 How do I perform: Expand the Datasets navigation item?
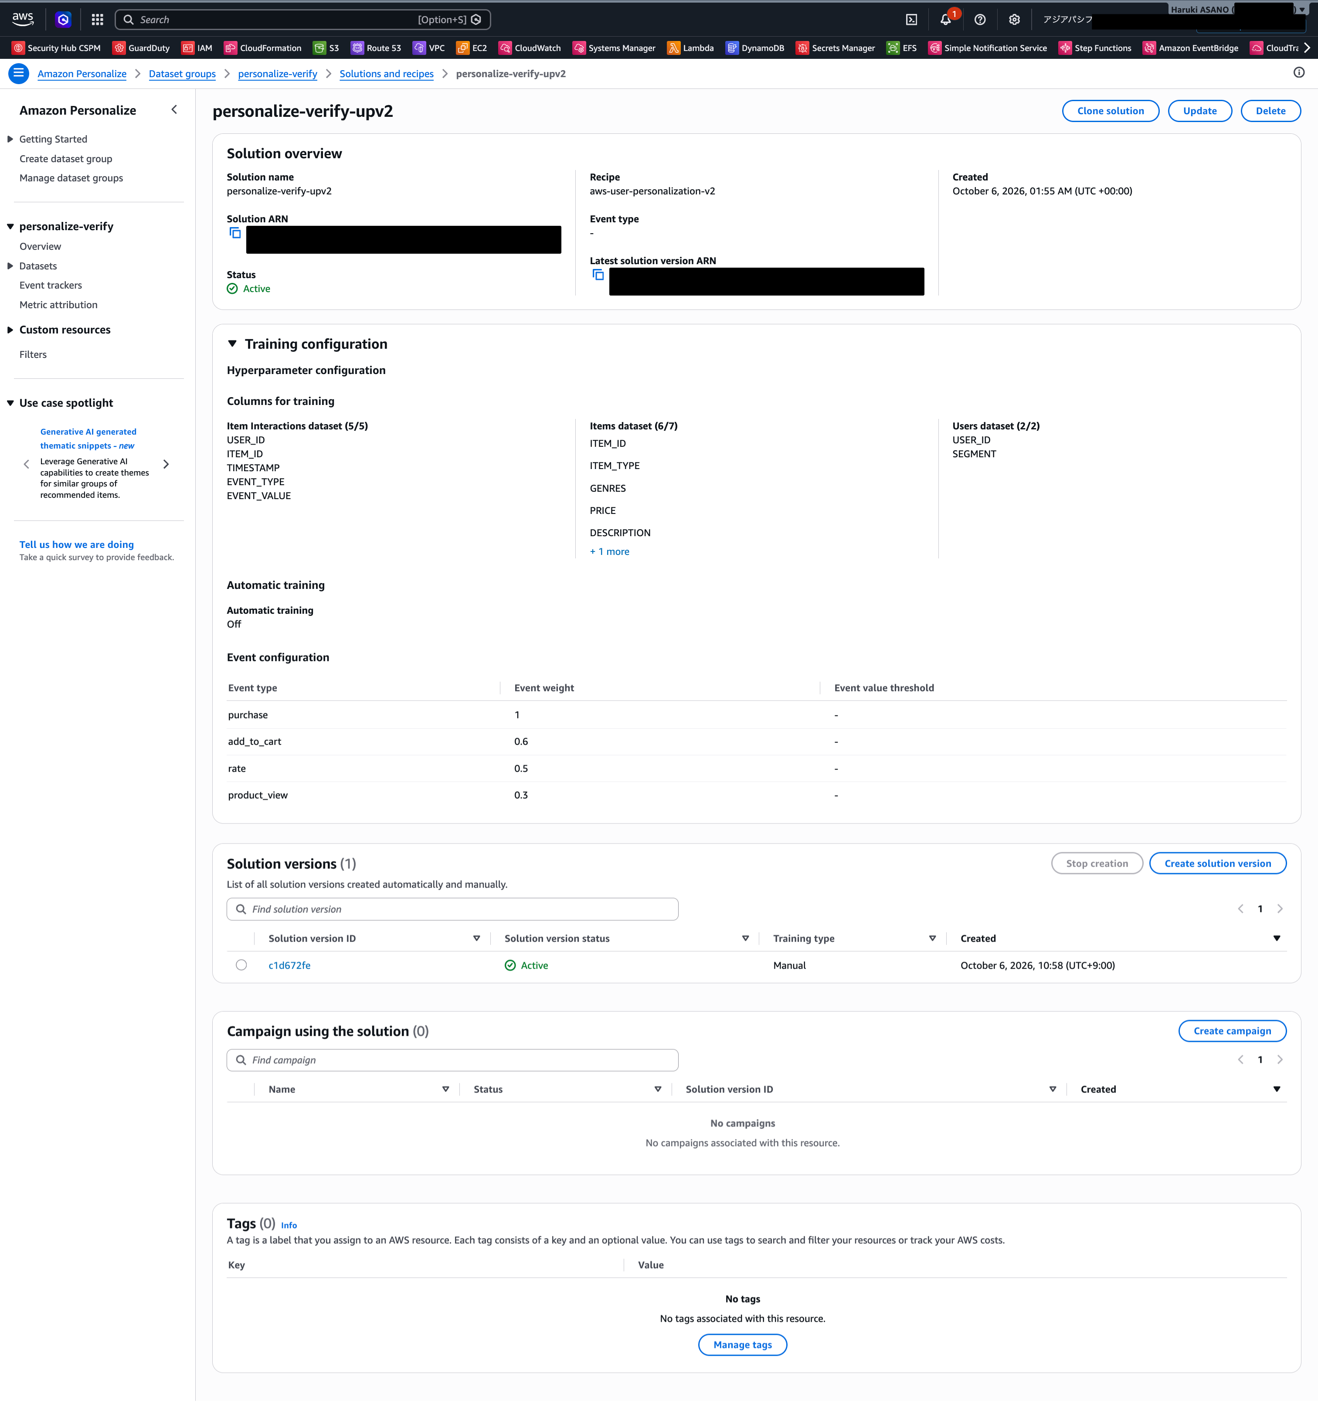click(x=10, y=266)
